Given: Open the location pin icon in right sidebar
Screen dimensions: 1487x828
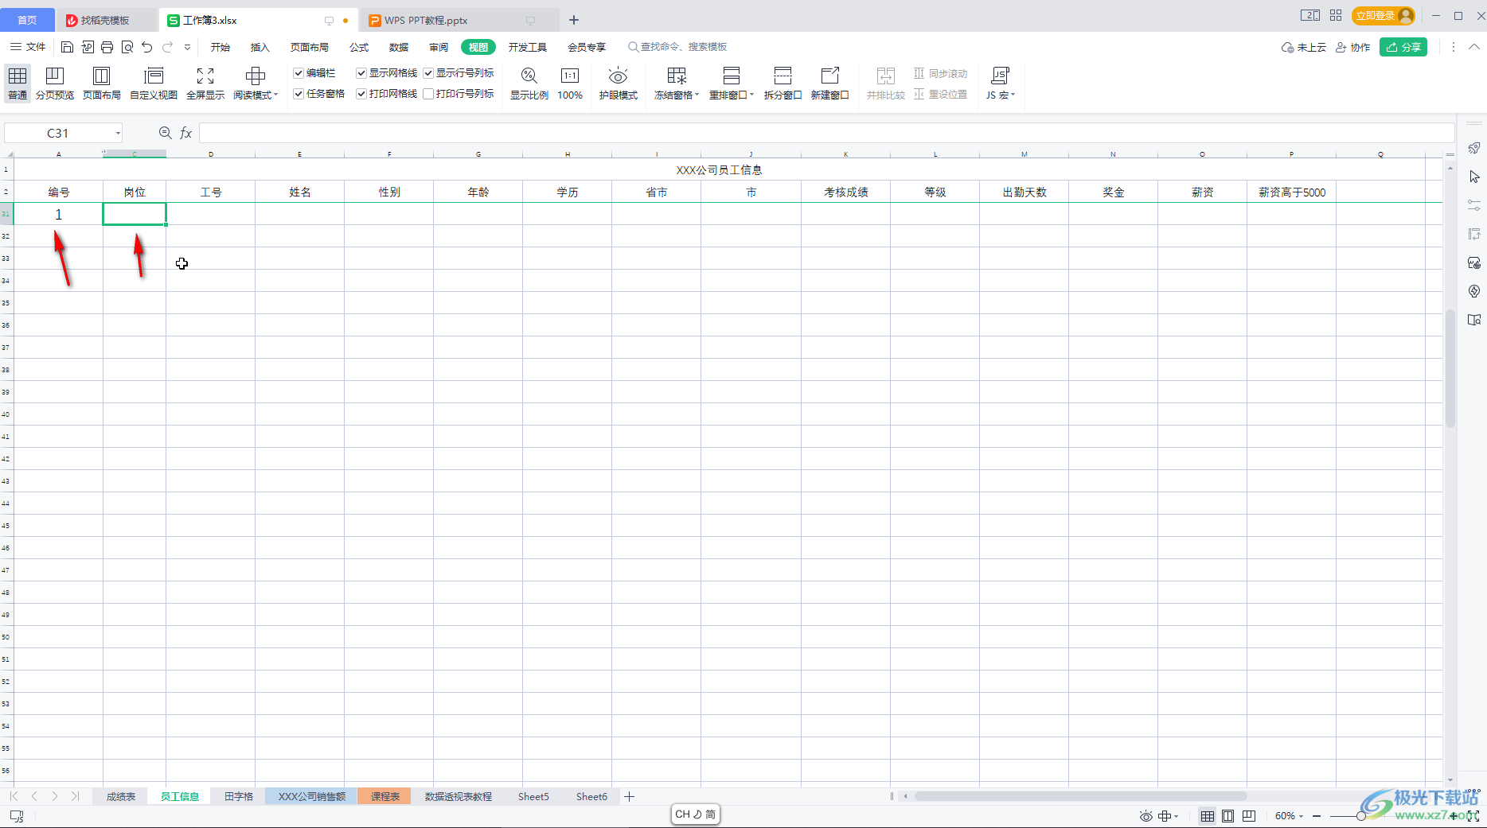Looking at the screenshot, I should coord(1474,291).
